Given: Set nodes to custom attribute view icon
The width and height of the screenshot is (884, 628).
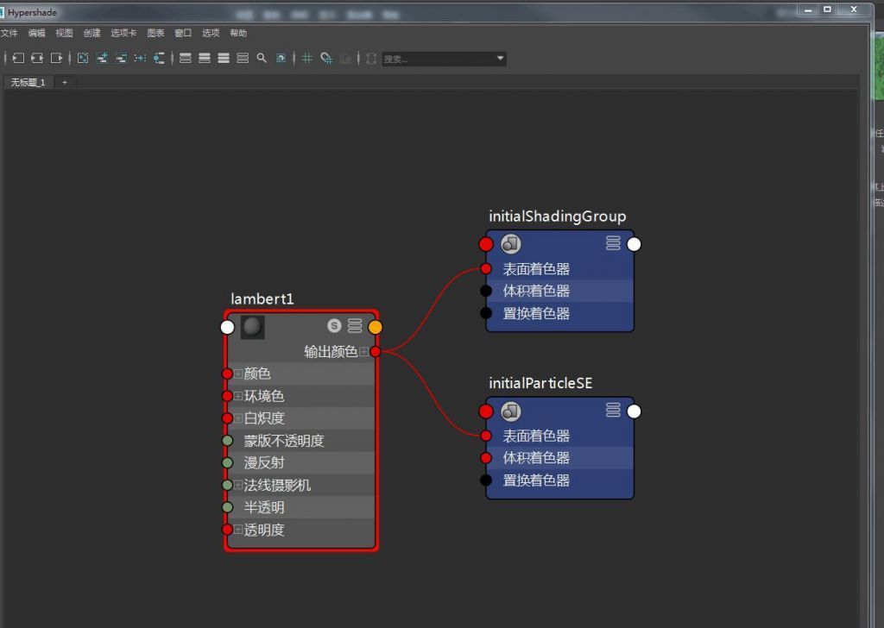Looking at the screenshot, I should [x=243, y=58].
